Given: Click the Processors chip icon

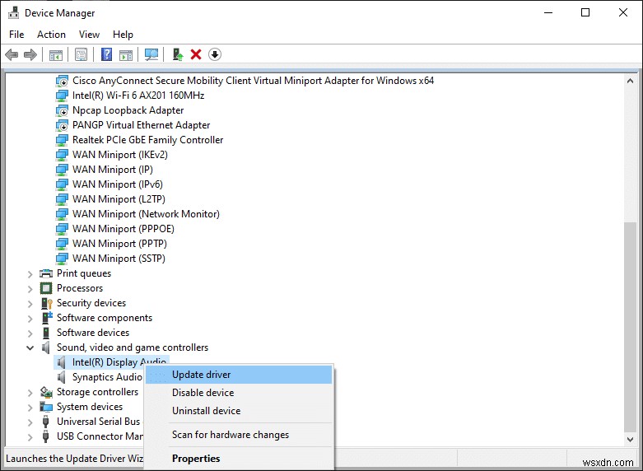Looking at the screenshot, I should click(46, 288).
